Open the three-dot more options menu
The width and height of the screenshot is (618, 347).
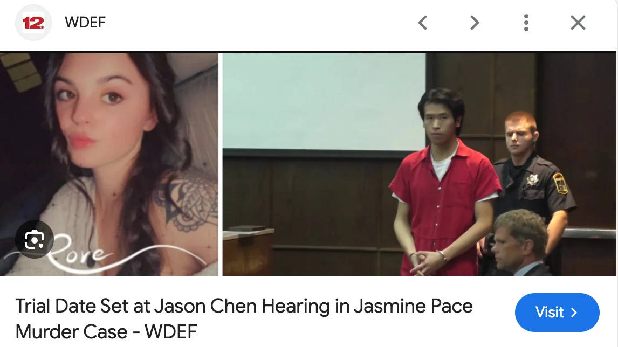[526, 23]
